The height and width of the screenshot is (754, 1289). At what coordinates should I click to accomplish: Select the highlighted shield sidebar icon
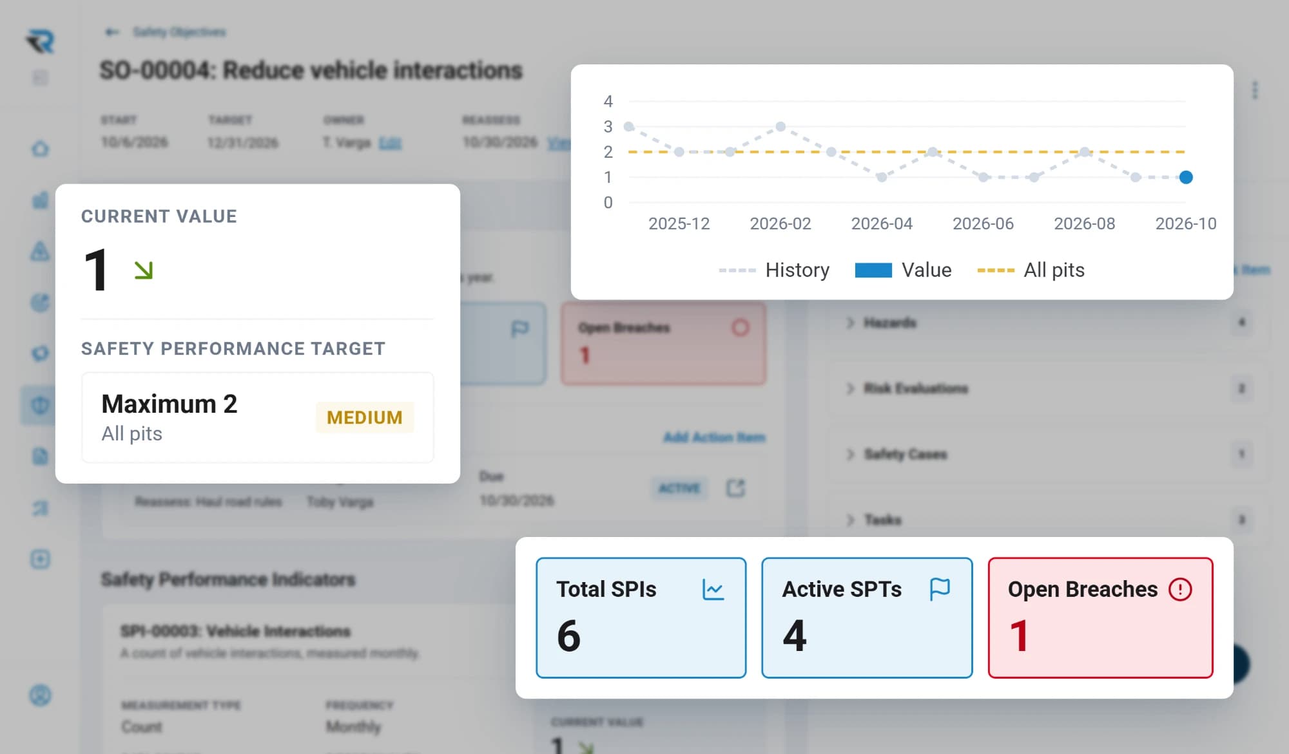click(40, 405)
